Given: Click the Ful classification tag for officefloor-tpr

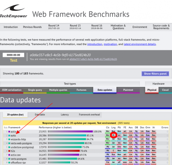Looking at the screenshot, I should tap(108, 162).
